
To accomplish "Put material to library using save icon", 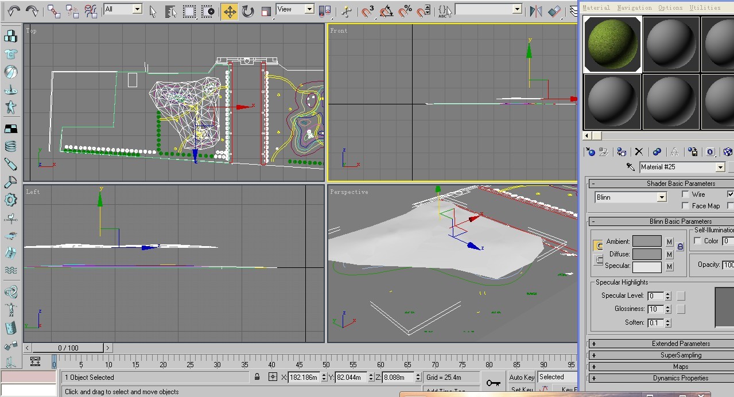I will coord(693,151).
